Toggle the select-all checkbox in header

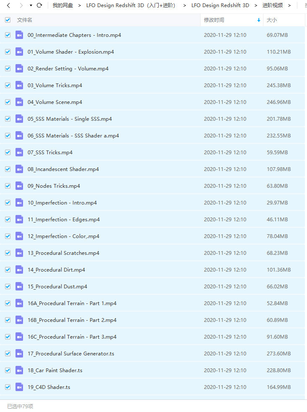click(8, 20)
